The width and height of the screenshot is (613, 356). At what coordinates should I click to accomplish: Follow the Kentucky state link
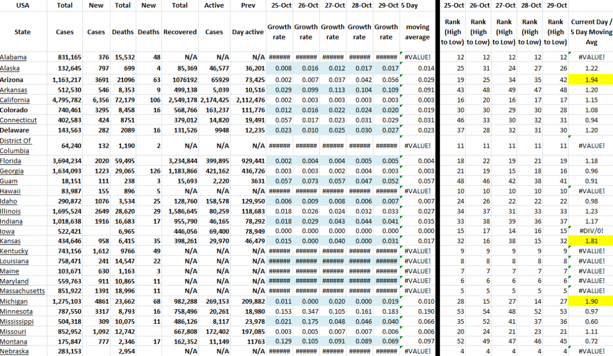pos(14,251)
